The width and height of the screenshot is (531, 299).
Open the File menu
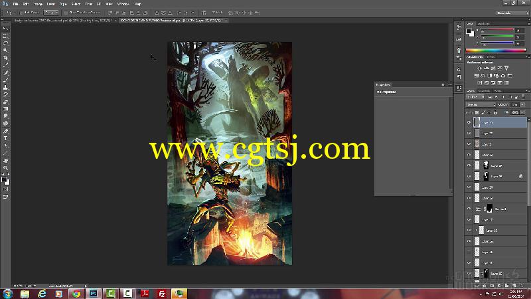15,4
